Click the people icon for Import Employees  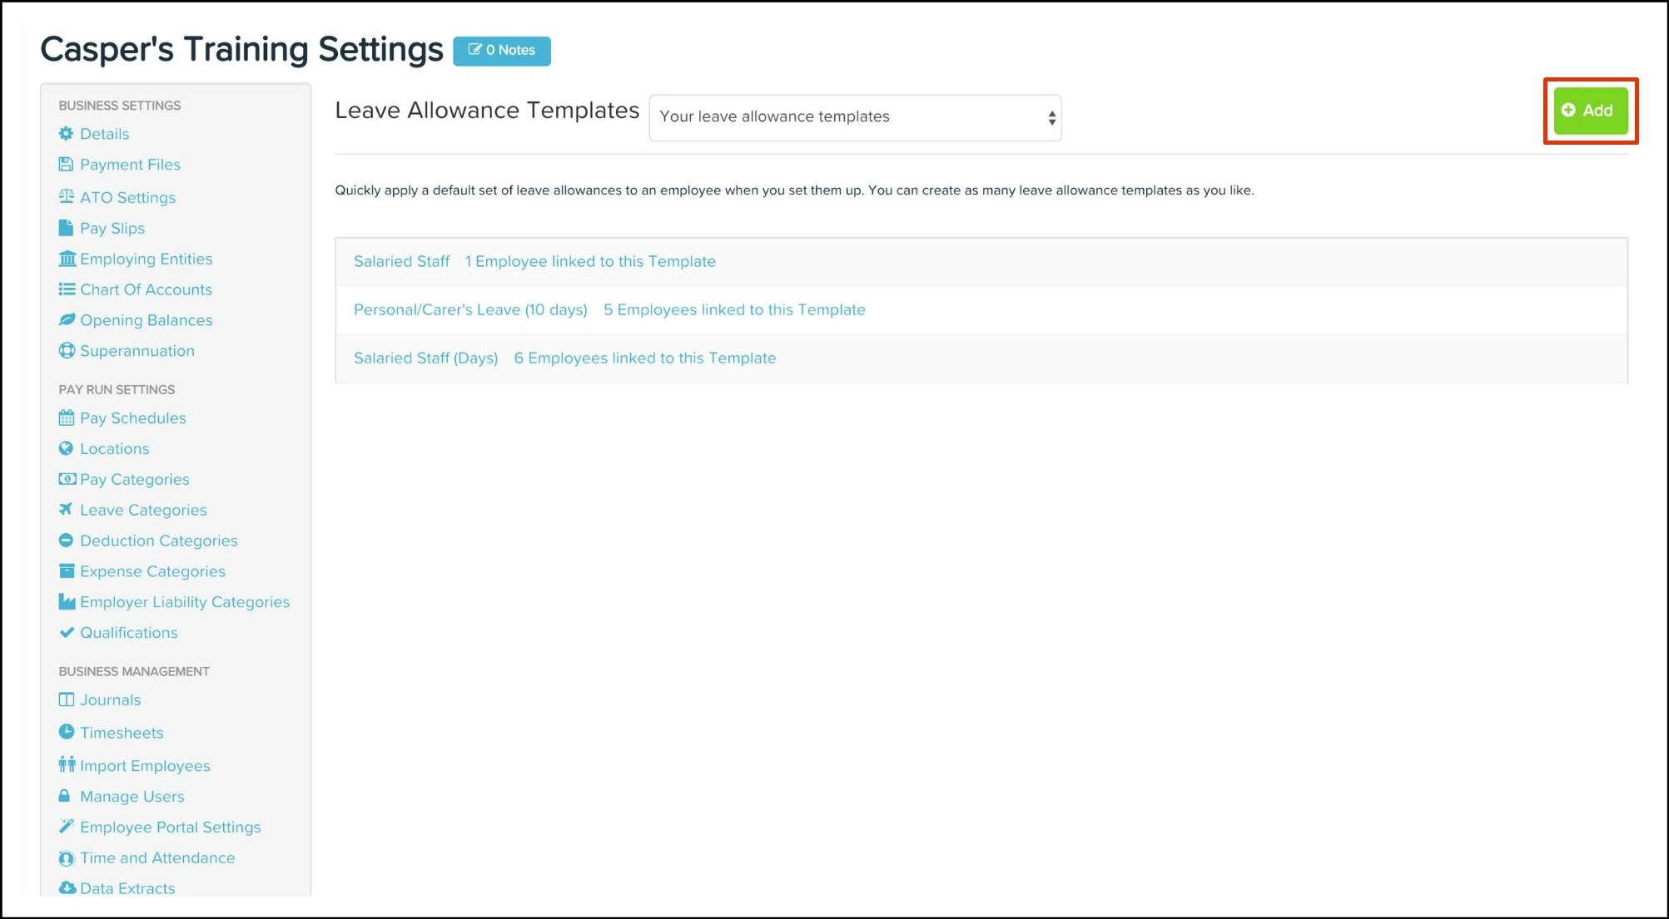pyautogui.click(x=67, y=764)
